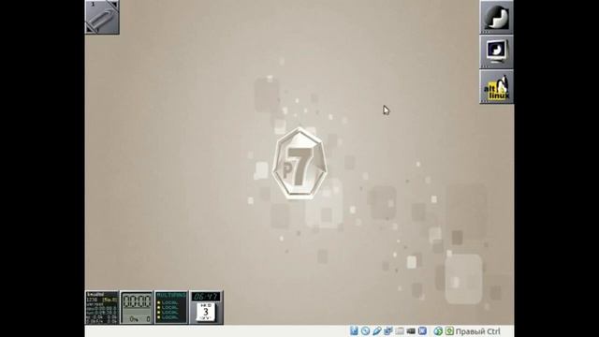
Task: Open the Window Maker clip paperclip icon
Action: 102,17
